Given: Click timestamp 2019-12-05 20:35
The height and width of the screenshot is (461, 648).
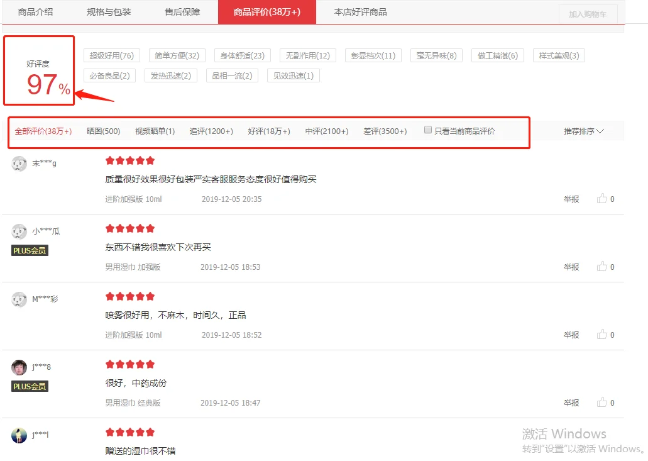Looking at the screenshot, I should point(231,199).
